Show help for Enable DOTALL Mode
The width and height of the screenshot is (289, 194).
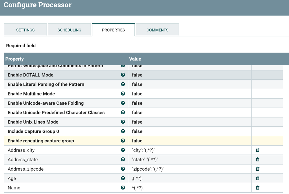point(123,75)
